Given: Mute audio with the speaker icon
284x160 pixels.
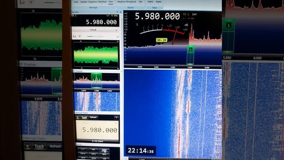Looking at the screenshot, I should point(79,36).
